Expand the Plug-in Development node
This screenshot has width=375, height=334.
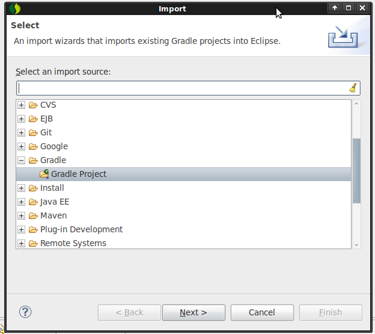click(22, 229)
